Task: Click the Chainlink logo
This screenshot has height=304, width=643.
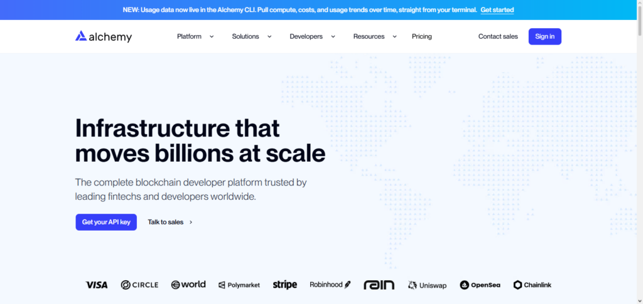Action: (532, 285)
